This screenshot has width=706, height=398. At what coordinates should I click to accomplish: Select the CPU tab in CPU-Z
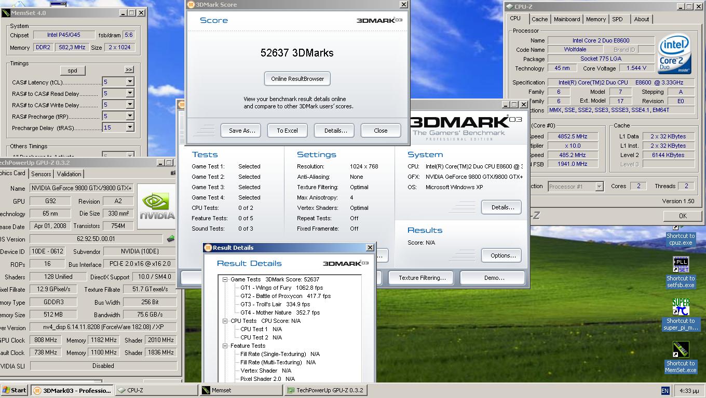tap(515, 18)
